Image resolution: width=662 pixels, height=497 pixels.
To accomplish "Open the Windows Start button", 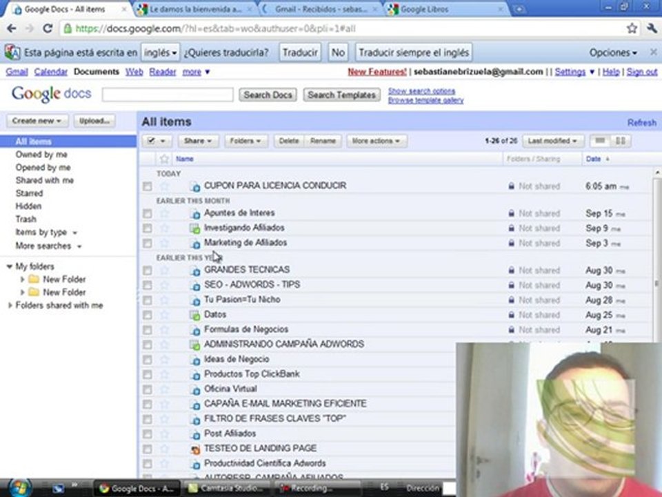I will (20, 488).
